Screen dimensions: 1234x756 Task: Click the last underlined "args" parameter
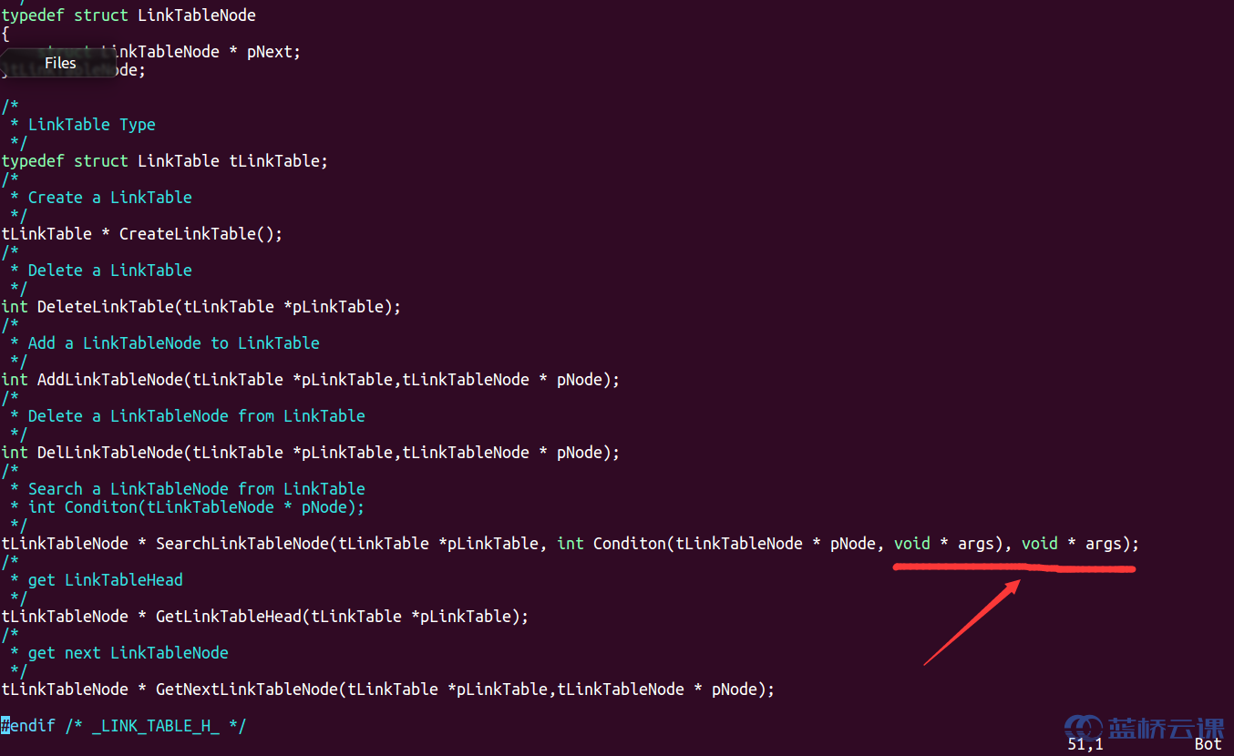pos(1103,544)
